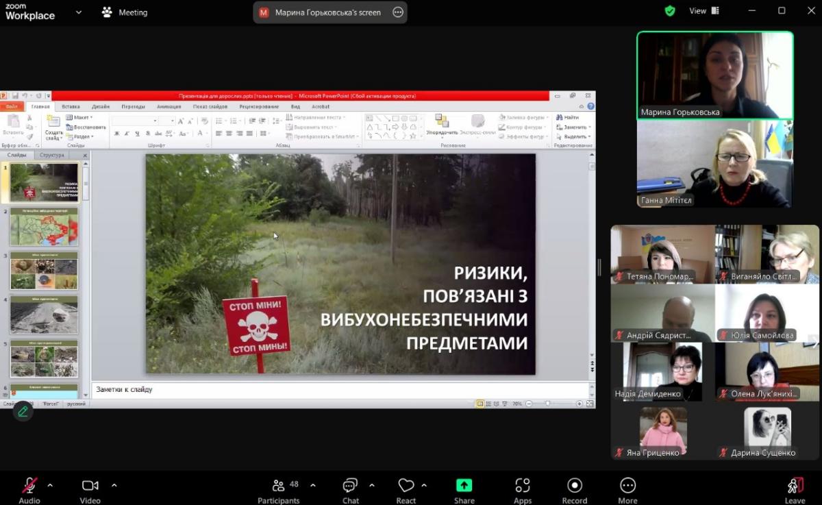Click the green encryption shield icon
Screen dimensions: 822x505
(670, 11)
